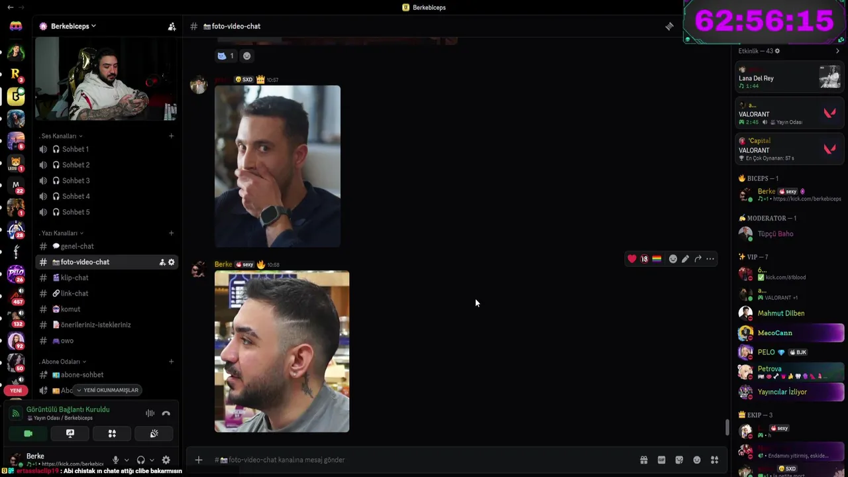Join Sohbet 5 voice channel
This screenshot has width=848, height=477.
tap(106, 212)
